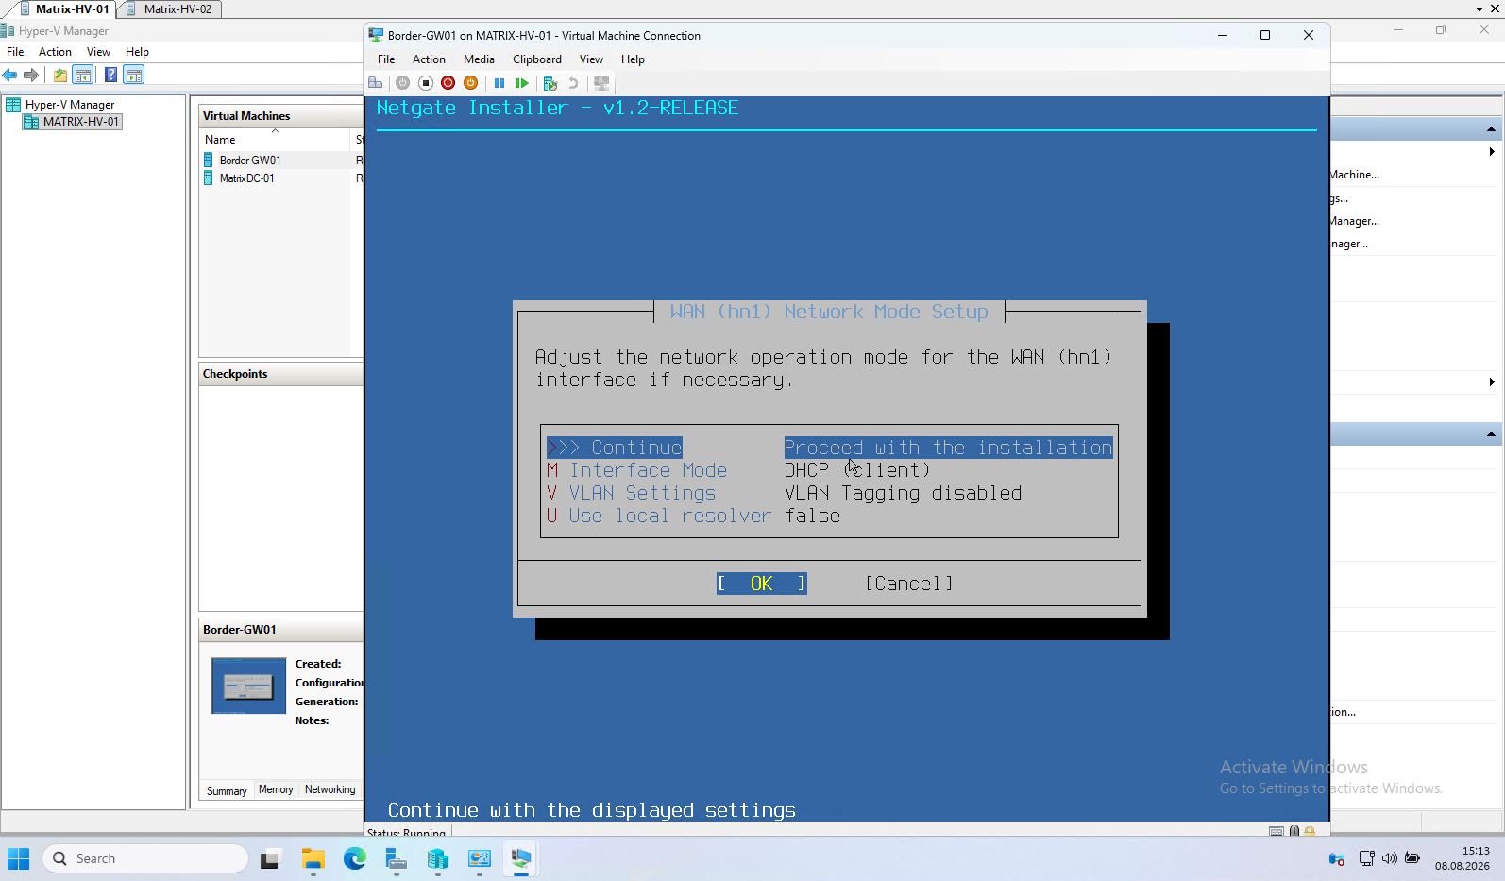
Task: Click the OK button in installer dialog
Action: pos(761,584)
